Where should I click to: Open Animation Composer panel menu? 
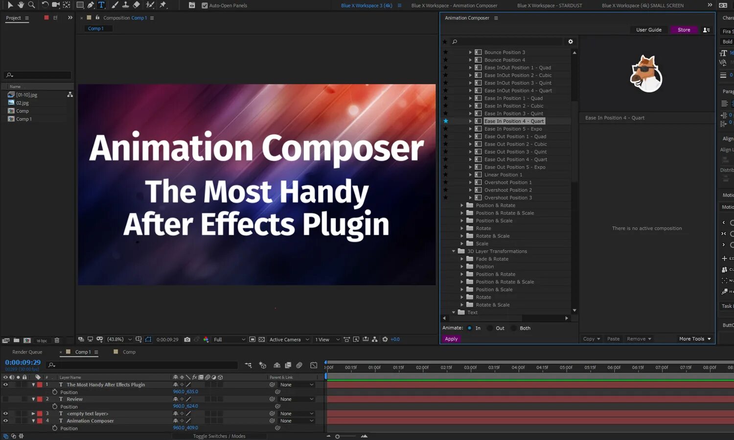[x=496, y=18]
